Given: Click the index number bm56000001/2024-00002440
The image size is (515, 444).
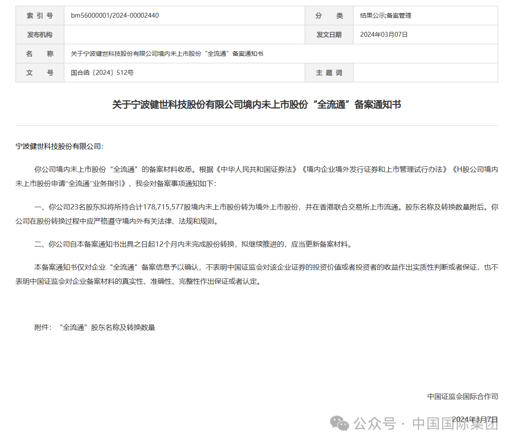Looking at the screenshot, I should 114,15.
